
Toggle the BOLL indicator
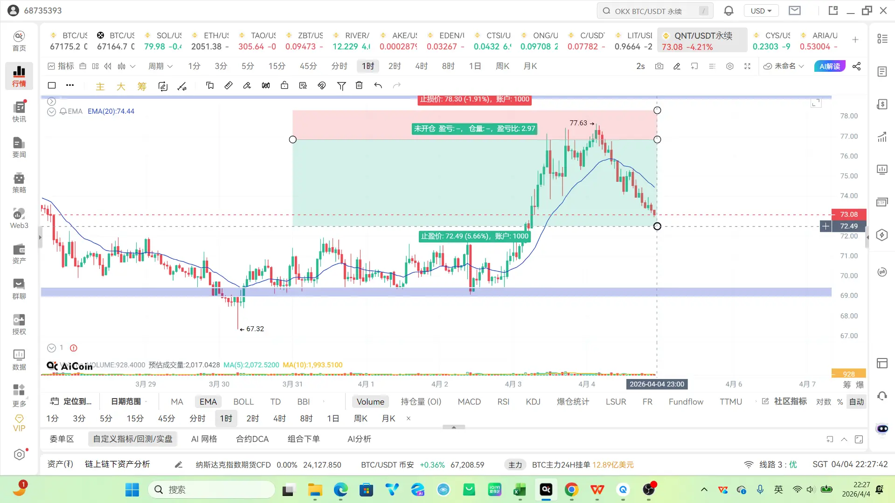point(243,402)
